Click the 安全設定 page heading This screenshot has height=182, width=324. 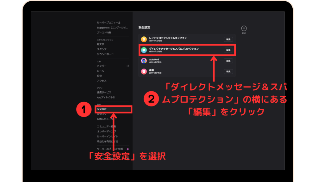pyautogui.click(x=144, y=27)
